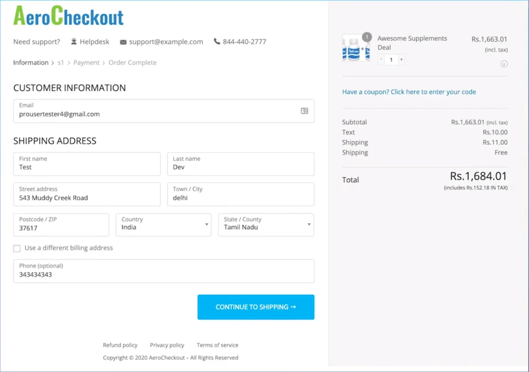
Task: Open the Country dropdown
Action: tap(163, 225)
